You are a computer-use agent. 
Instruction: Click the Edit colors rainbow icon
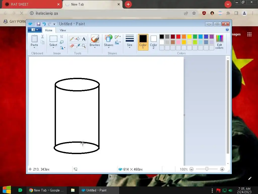click(x=219, y=39)
